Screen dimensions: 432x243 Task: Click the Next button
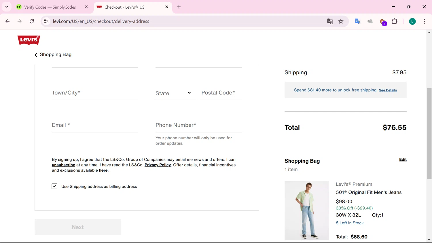(x=78, y=227)
